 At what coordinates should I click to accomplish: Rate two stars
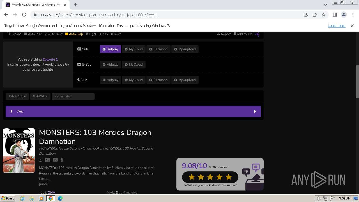click(x=201, y=177)
